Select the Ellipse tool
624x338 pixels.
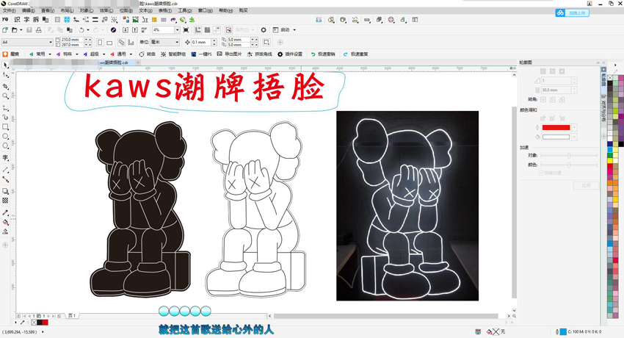5,137
